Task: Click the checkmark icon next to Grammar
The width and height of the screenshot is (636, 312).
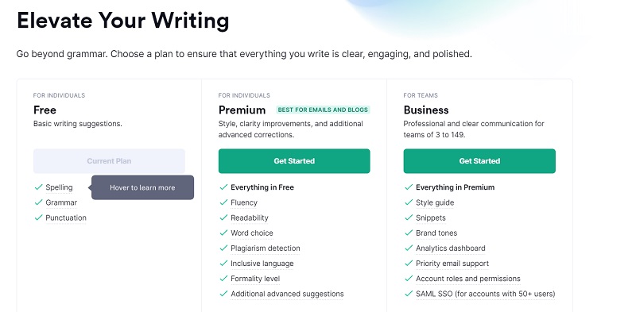Action: point(38,202)
